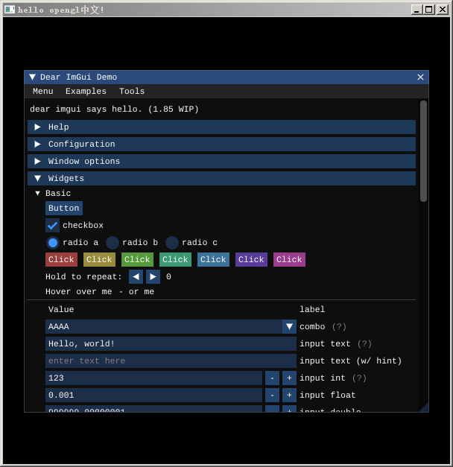This screenshot has height=467, width=453.
Task: Click the 'Value' column header text
Action: click(x=61, y=309)
